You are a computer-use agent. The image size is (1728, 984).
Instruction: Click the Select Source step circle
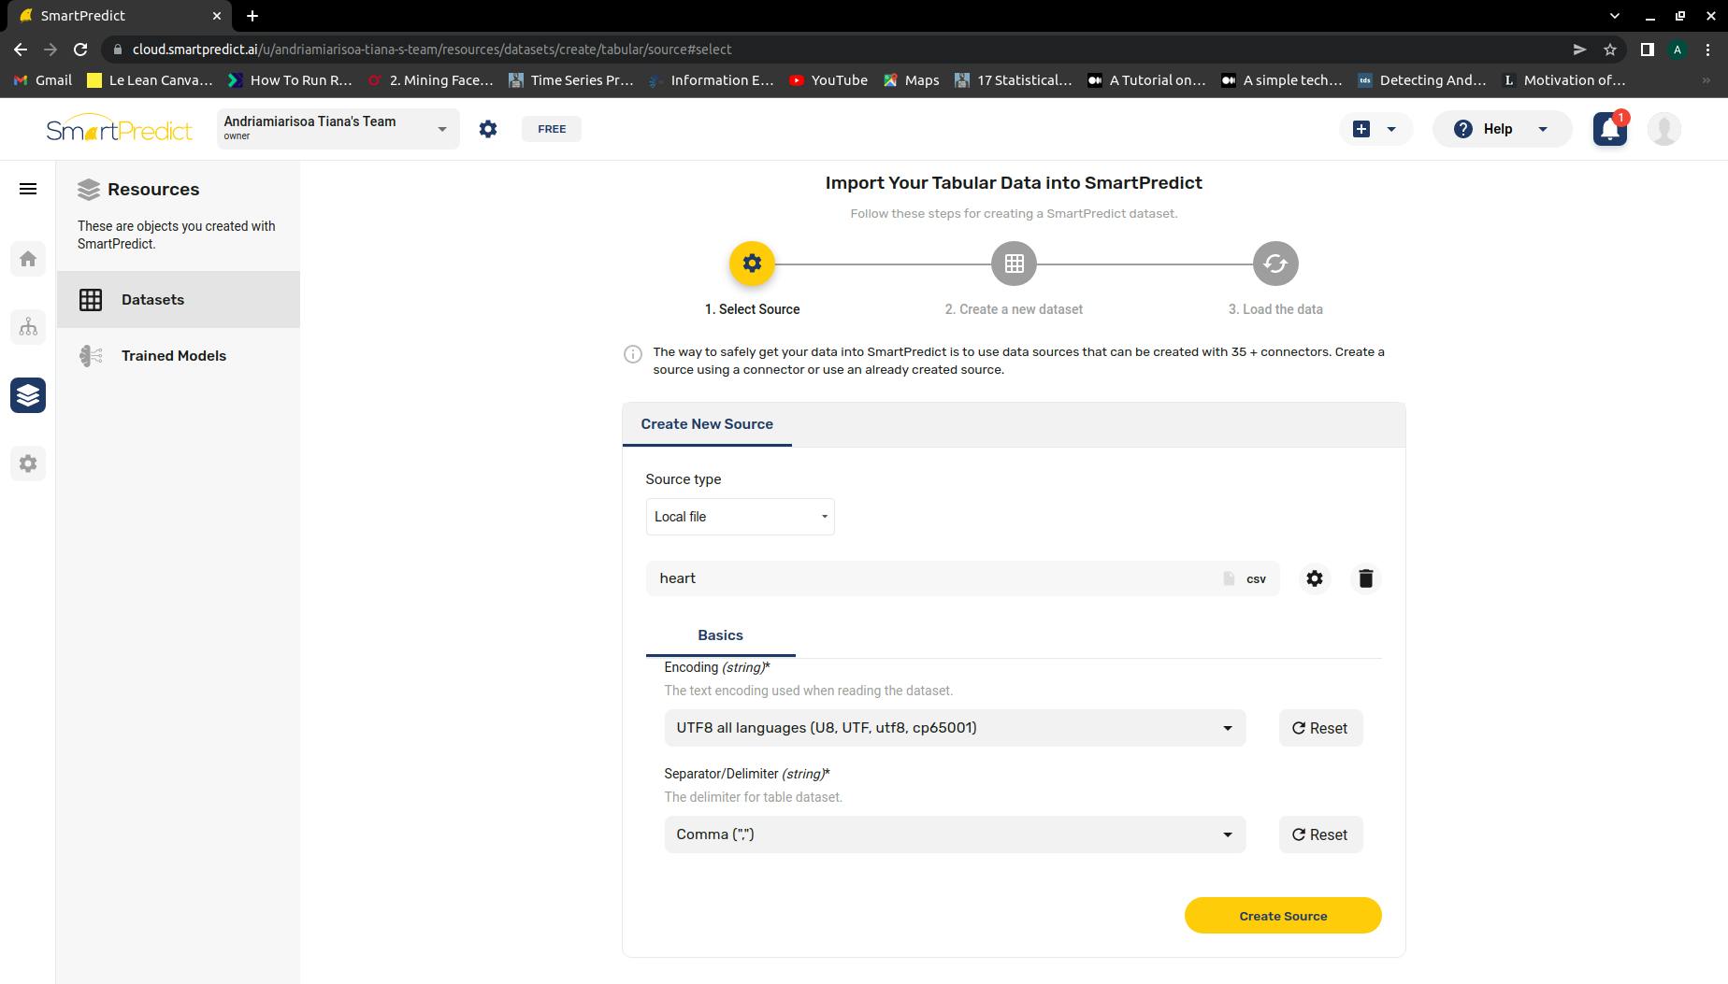(752, 264)
